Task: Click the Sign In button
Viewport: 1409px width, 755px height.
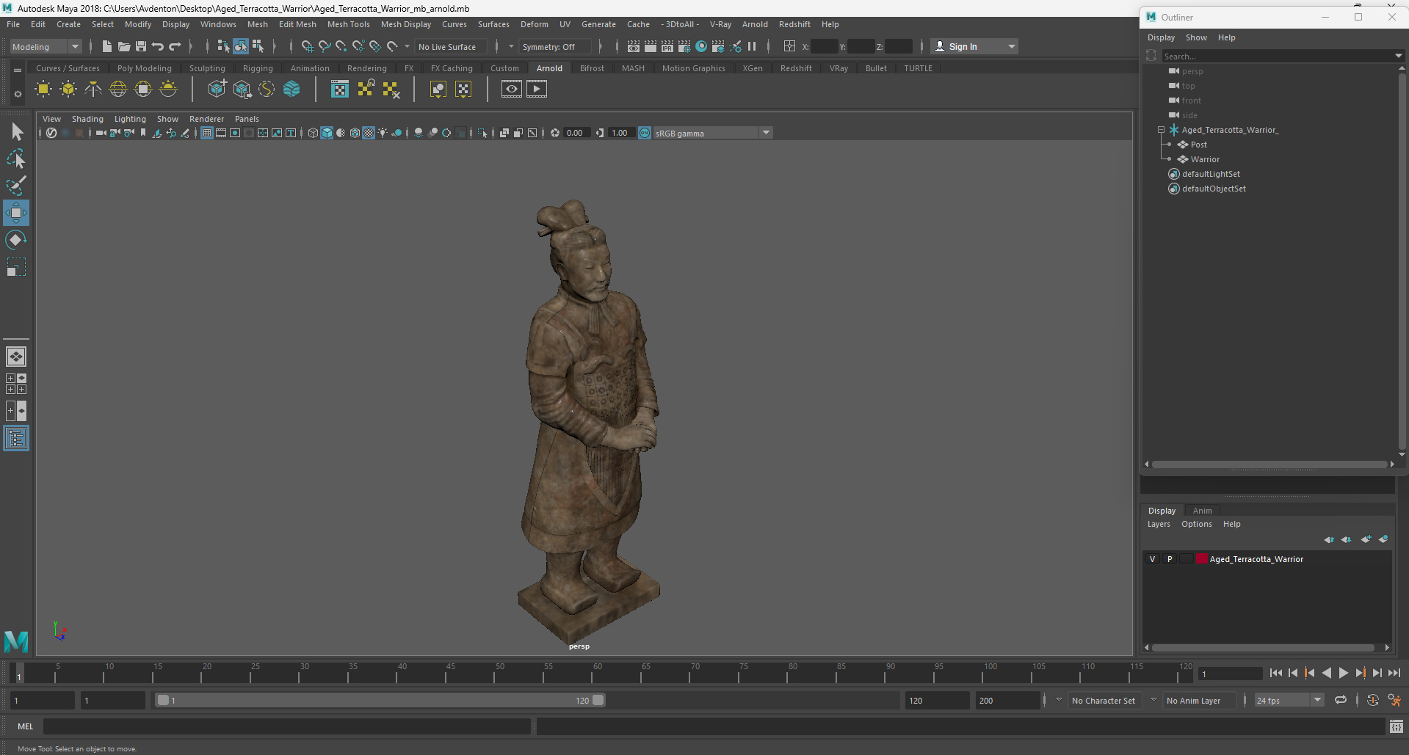Action: tap(962, 46)
